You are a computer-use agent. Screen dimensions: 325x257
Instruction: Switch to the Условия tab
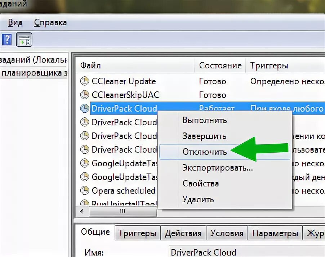pyautogui.click(x=227, y=233)
